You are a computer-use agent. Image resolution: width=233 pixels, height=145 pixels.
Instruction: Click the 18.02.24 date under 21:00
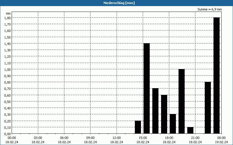pos(195,142)
